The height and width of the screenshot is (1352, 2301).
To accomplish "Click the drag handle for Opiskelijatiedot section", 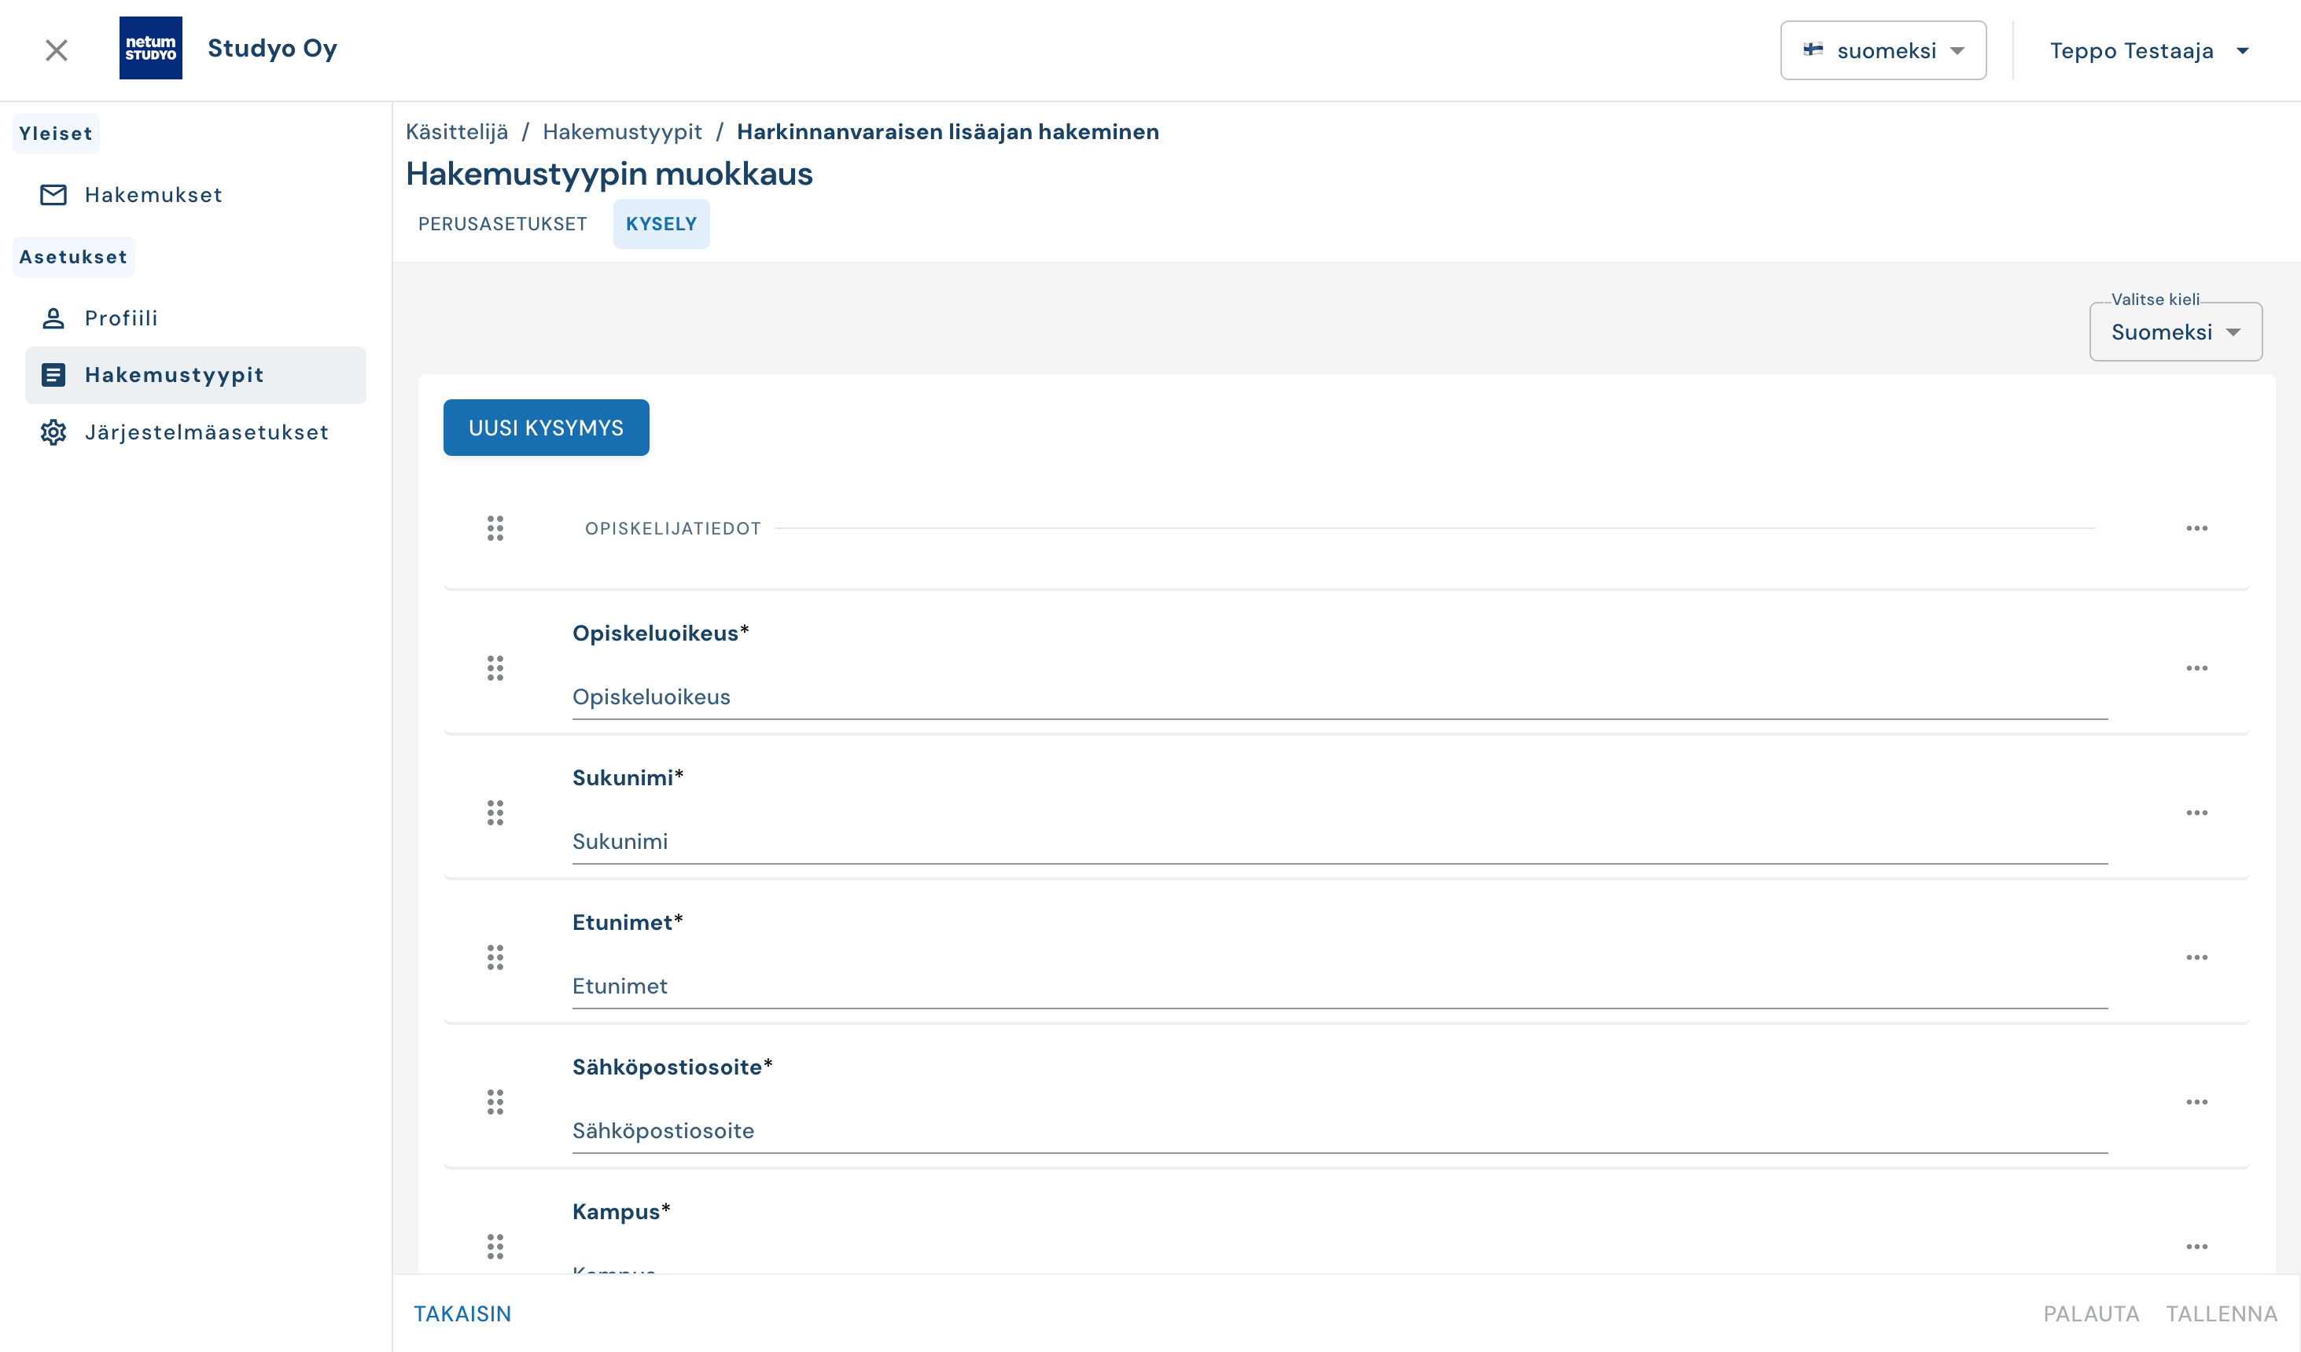I will click(x=495, y=528).
